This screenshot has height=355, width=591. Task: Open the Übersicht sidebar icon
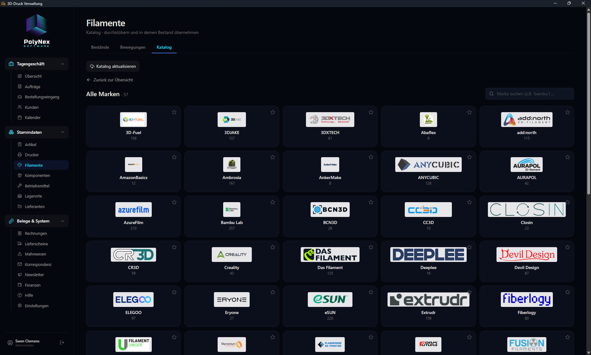tap(20, 76)
